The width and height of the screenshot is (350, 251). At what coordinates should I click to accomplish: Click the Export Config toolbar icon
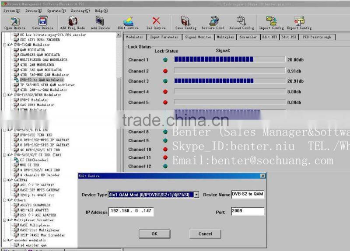pos(299,21)
